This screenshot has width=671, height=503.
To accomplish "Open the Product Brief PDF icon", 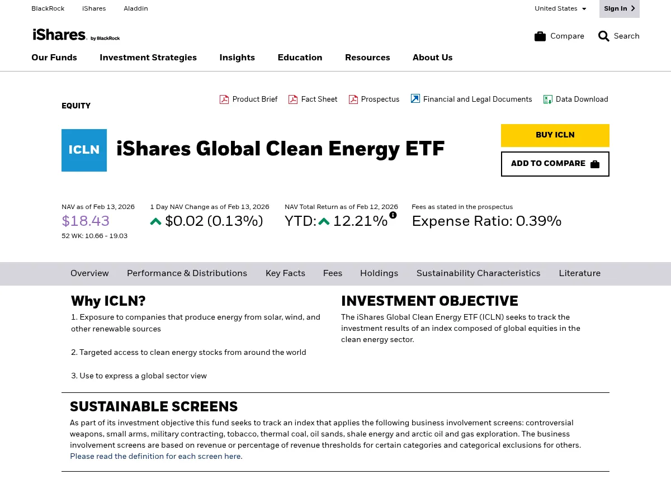I will (224, 99).
